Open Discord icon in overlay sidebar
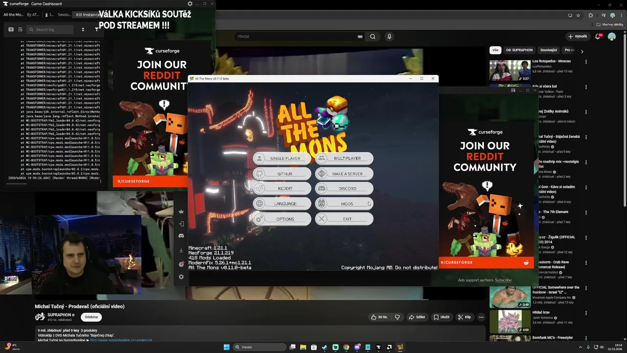Viewport: 627px width, 353px height. [181, 236]
